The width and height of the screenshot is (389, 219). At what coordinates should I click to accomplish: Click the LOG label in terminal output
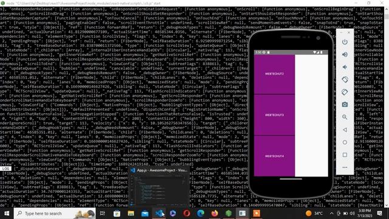[5, 169]
